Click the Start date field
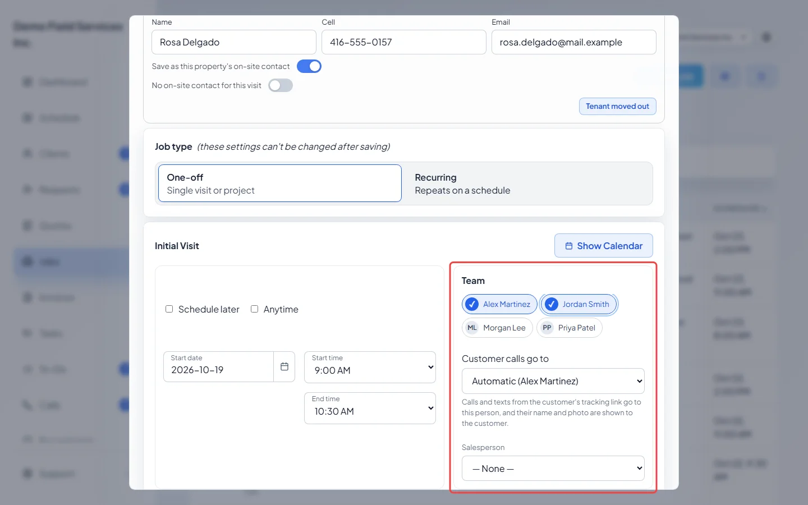 point(219,367)
